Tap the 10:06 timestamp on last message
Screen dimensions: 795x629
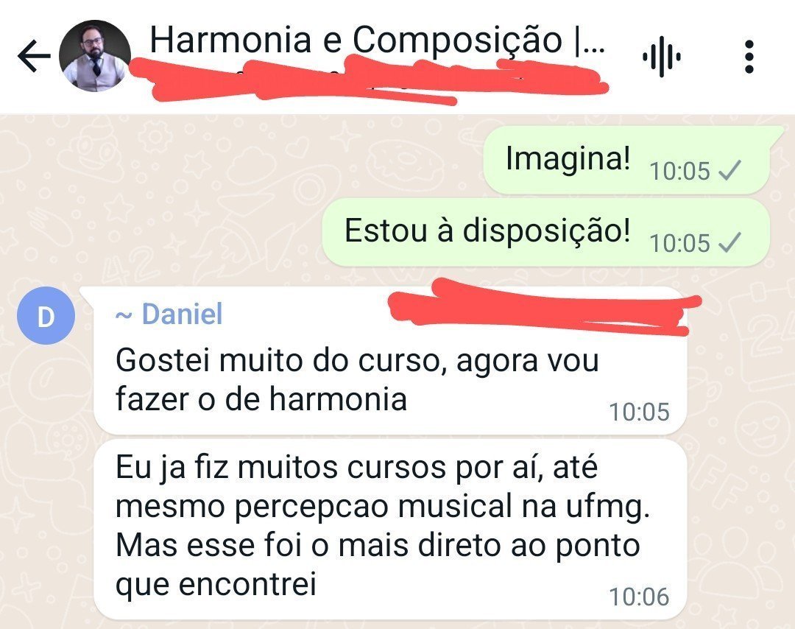[x=639, y=597]
